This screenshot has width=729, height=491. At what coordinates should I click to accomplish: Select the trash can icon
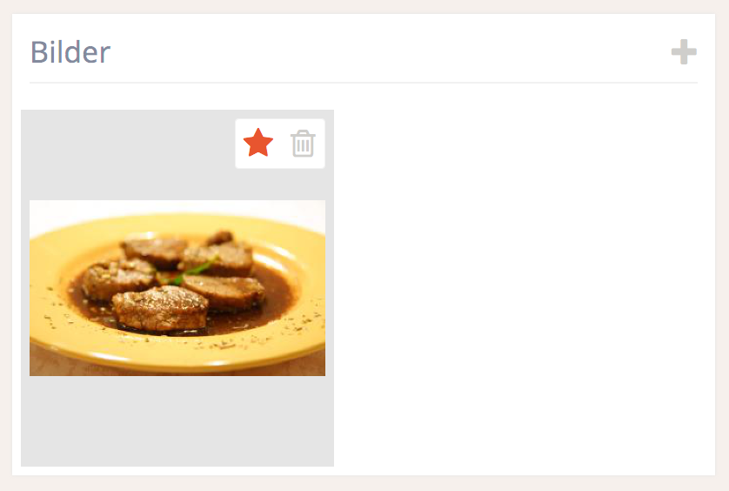[x=303, y=144]
